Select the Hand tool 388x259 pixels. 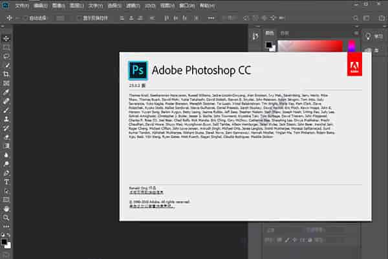coord(6,209)
